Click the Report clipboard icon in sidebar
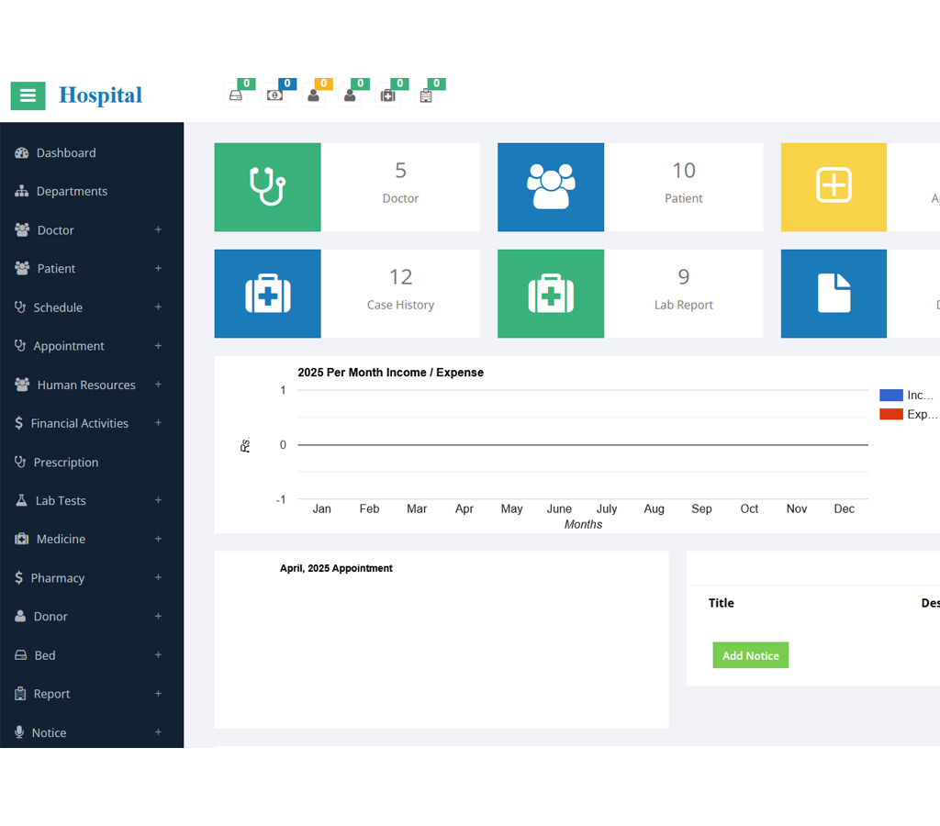The height and width of the screenshot is (826, 940). (20, 694)
